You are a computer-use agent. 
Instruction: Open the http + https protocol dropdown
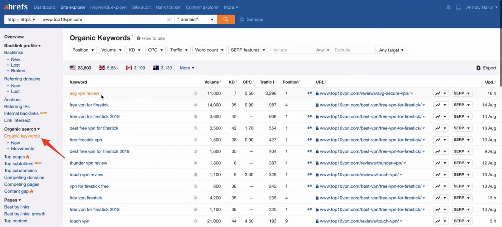21,19
